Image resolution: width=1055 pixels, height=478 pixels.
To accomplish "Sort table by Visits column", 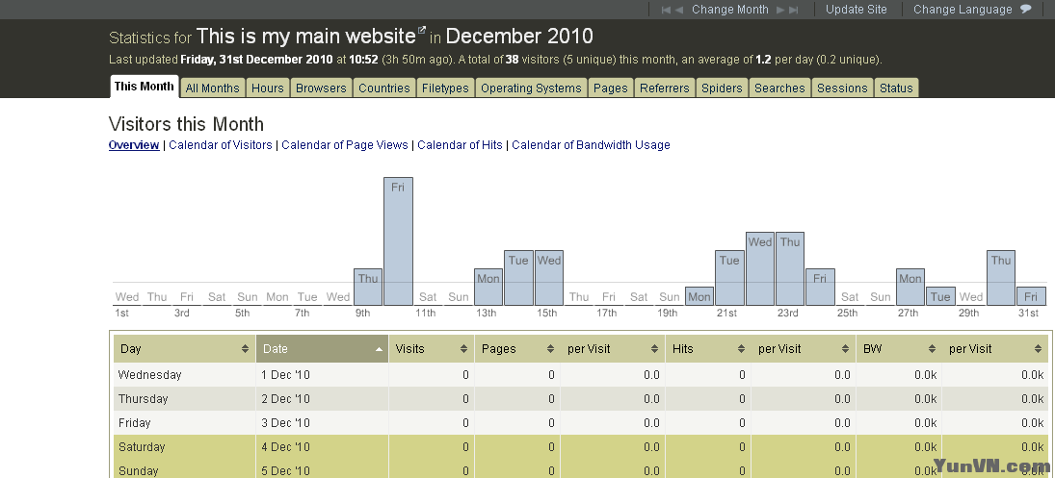I will [x=432, y=349].
